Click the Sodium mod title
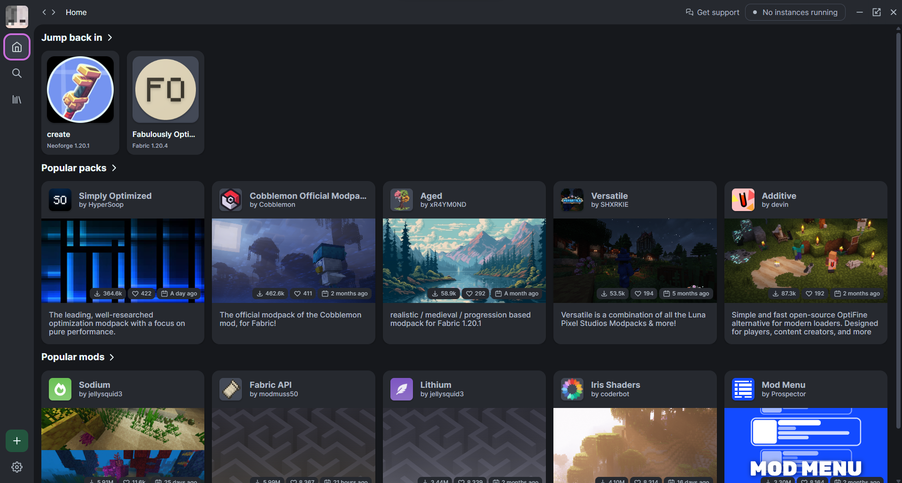 94,385
